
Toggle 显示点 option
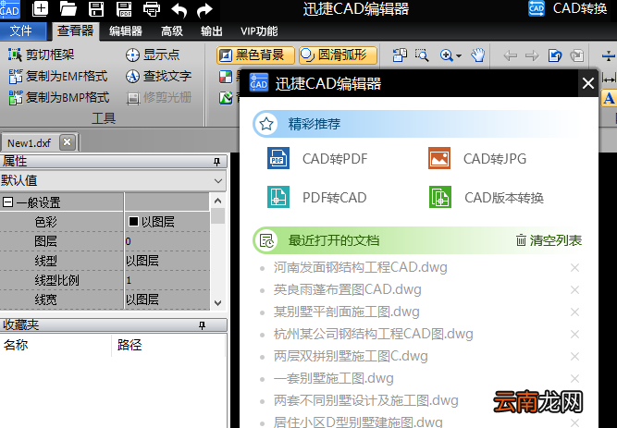click(x=153, y=55)
